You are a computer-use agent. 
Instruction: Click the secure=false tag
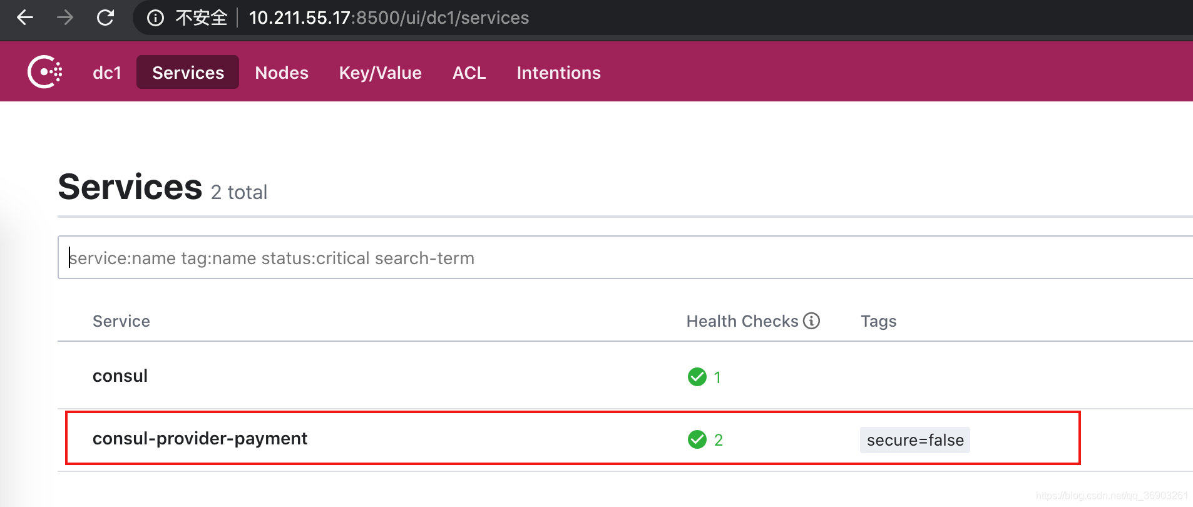pyautogui.click(x=914, y=440)
